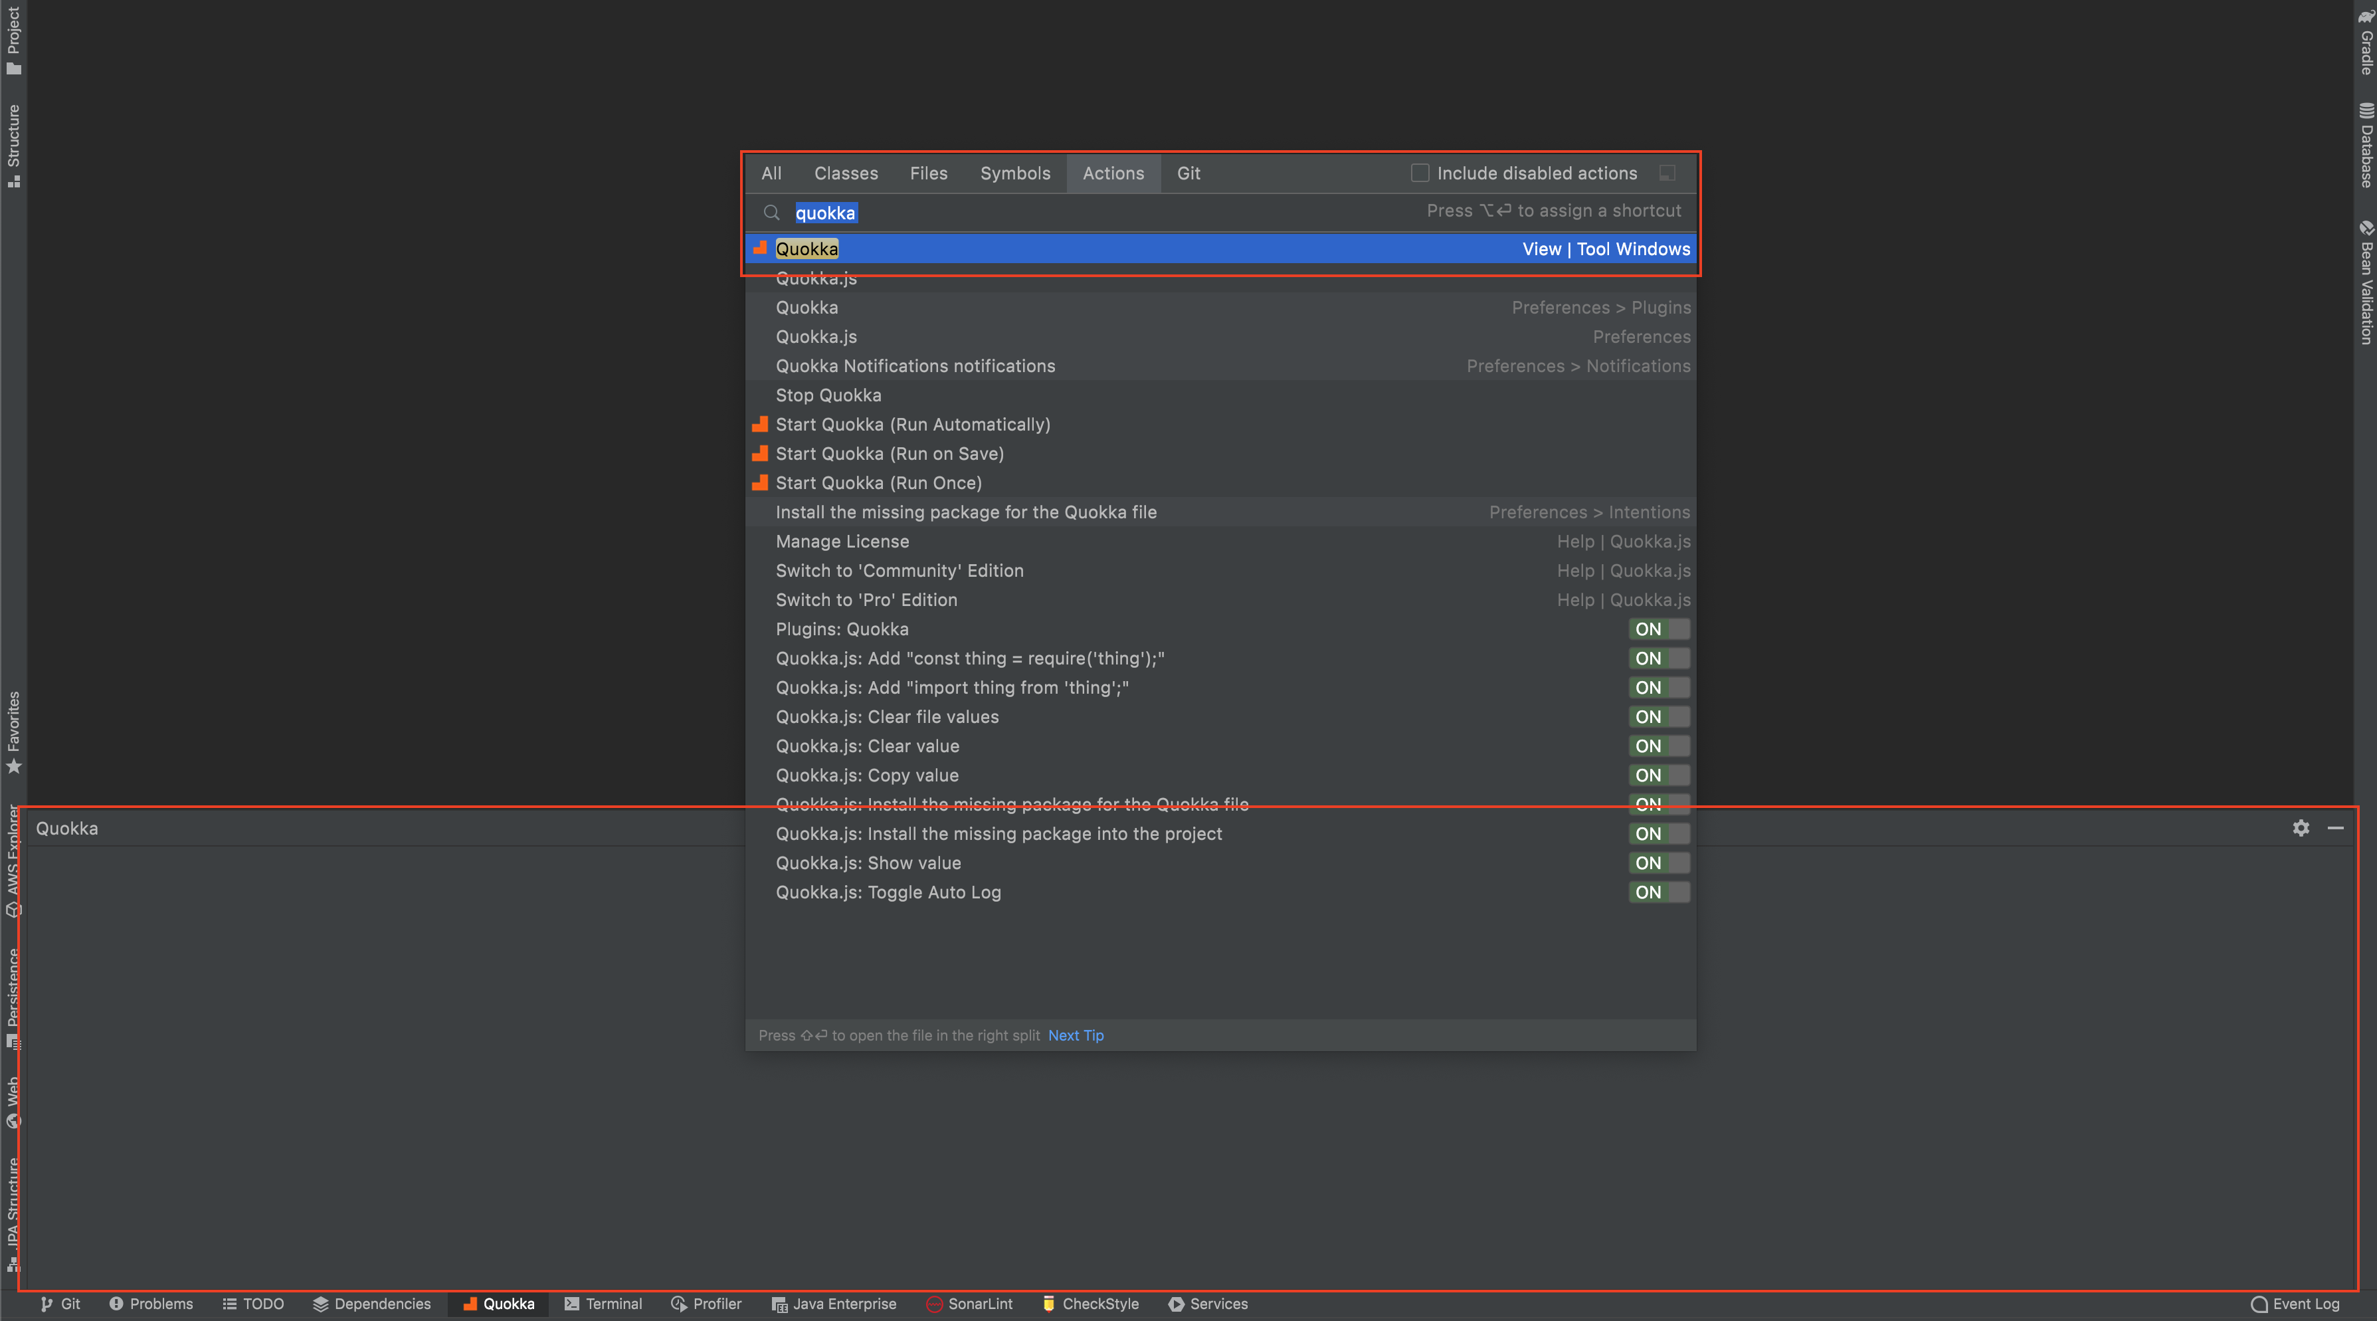Enable Include disabled actions checkbox
This screenshot has width=2377, height=1321.
coord(1420,173)
